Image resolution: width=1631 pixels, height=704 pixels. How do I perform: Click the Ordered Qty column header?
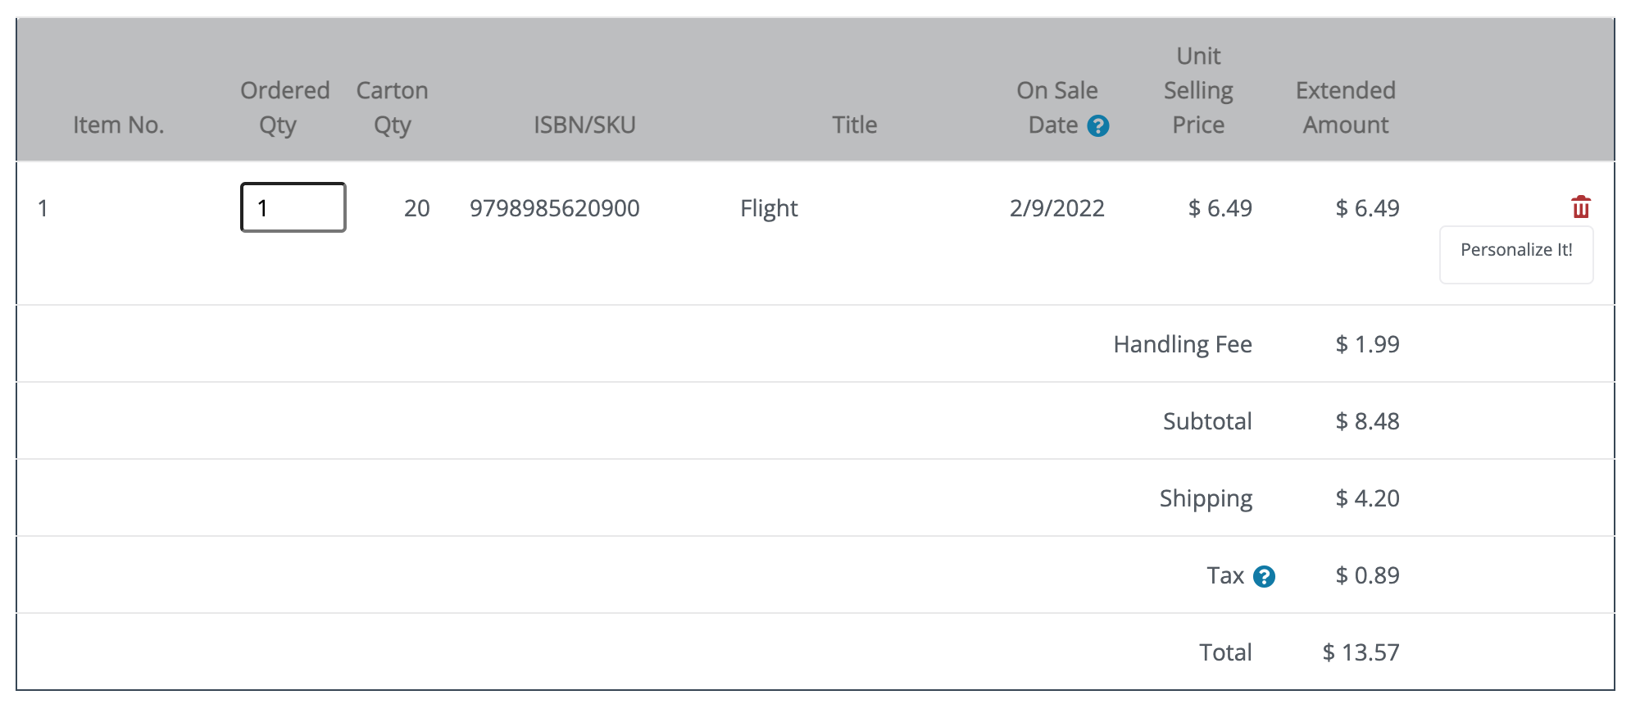(284, 107)
